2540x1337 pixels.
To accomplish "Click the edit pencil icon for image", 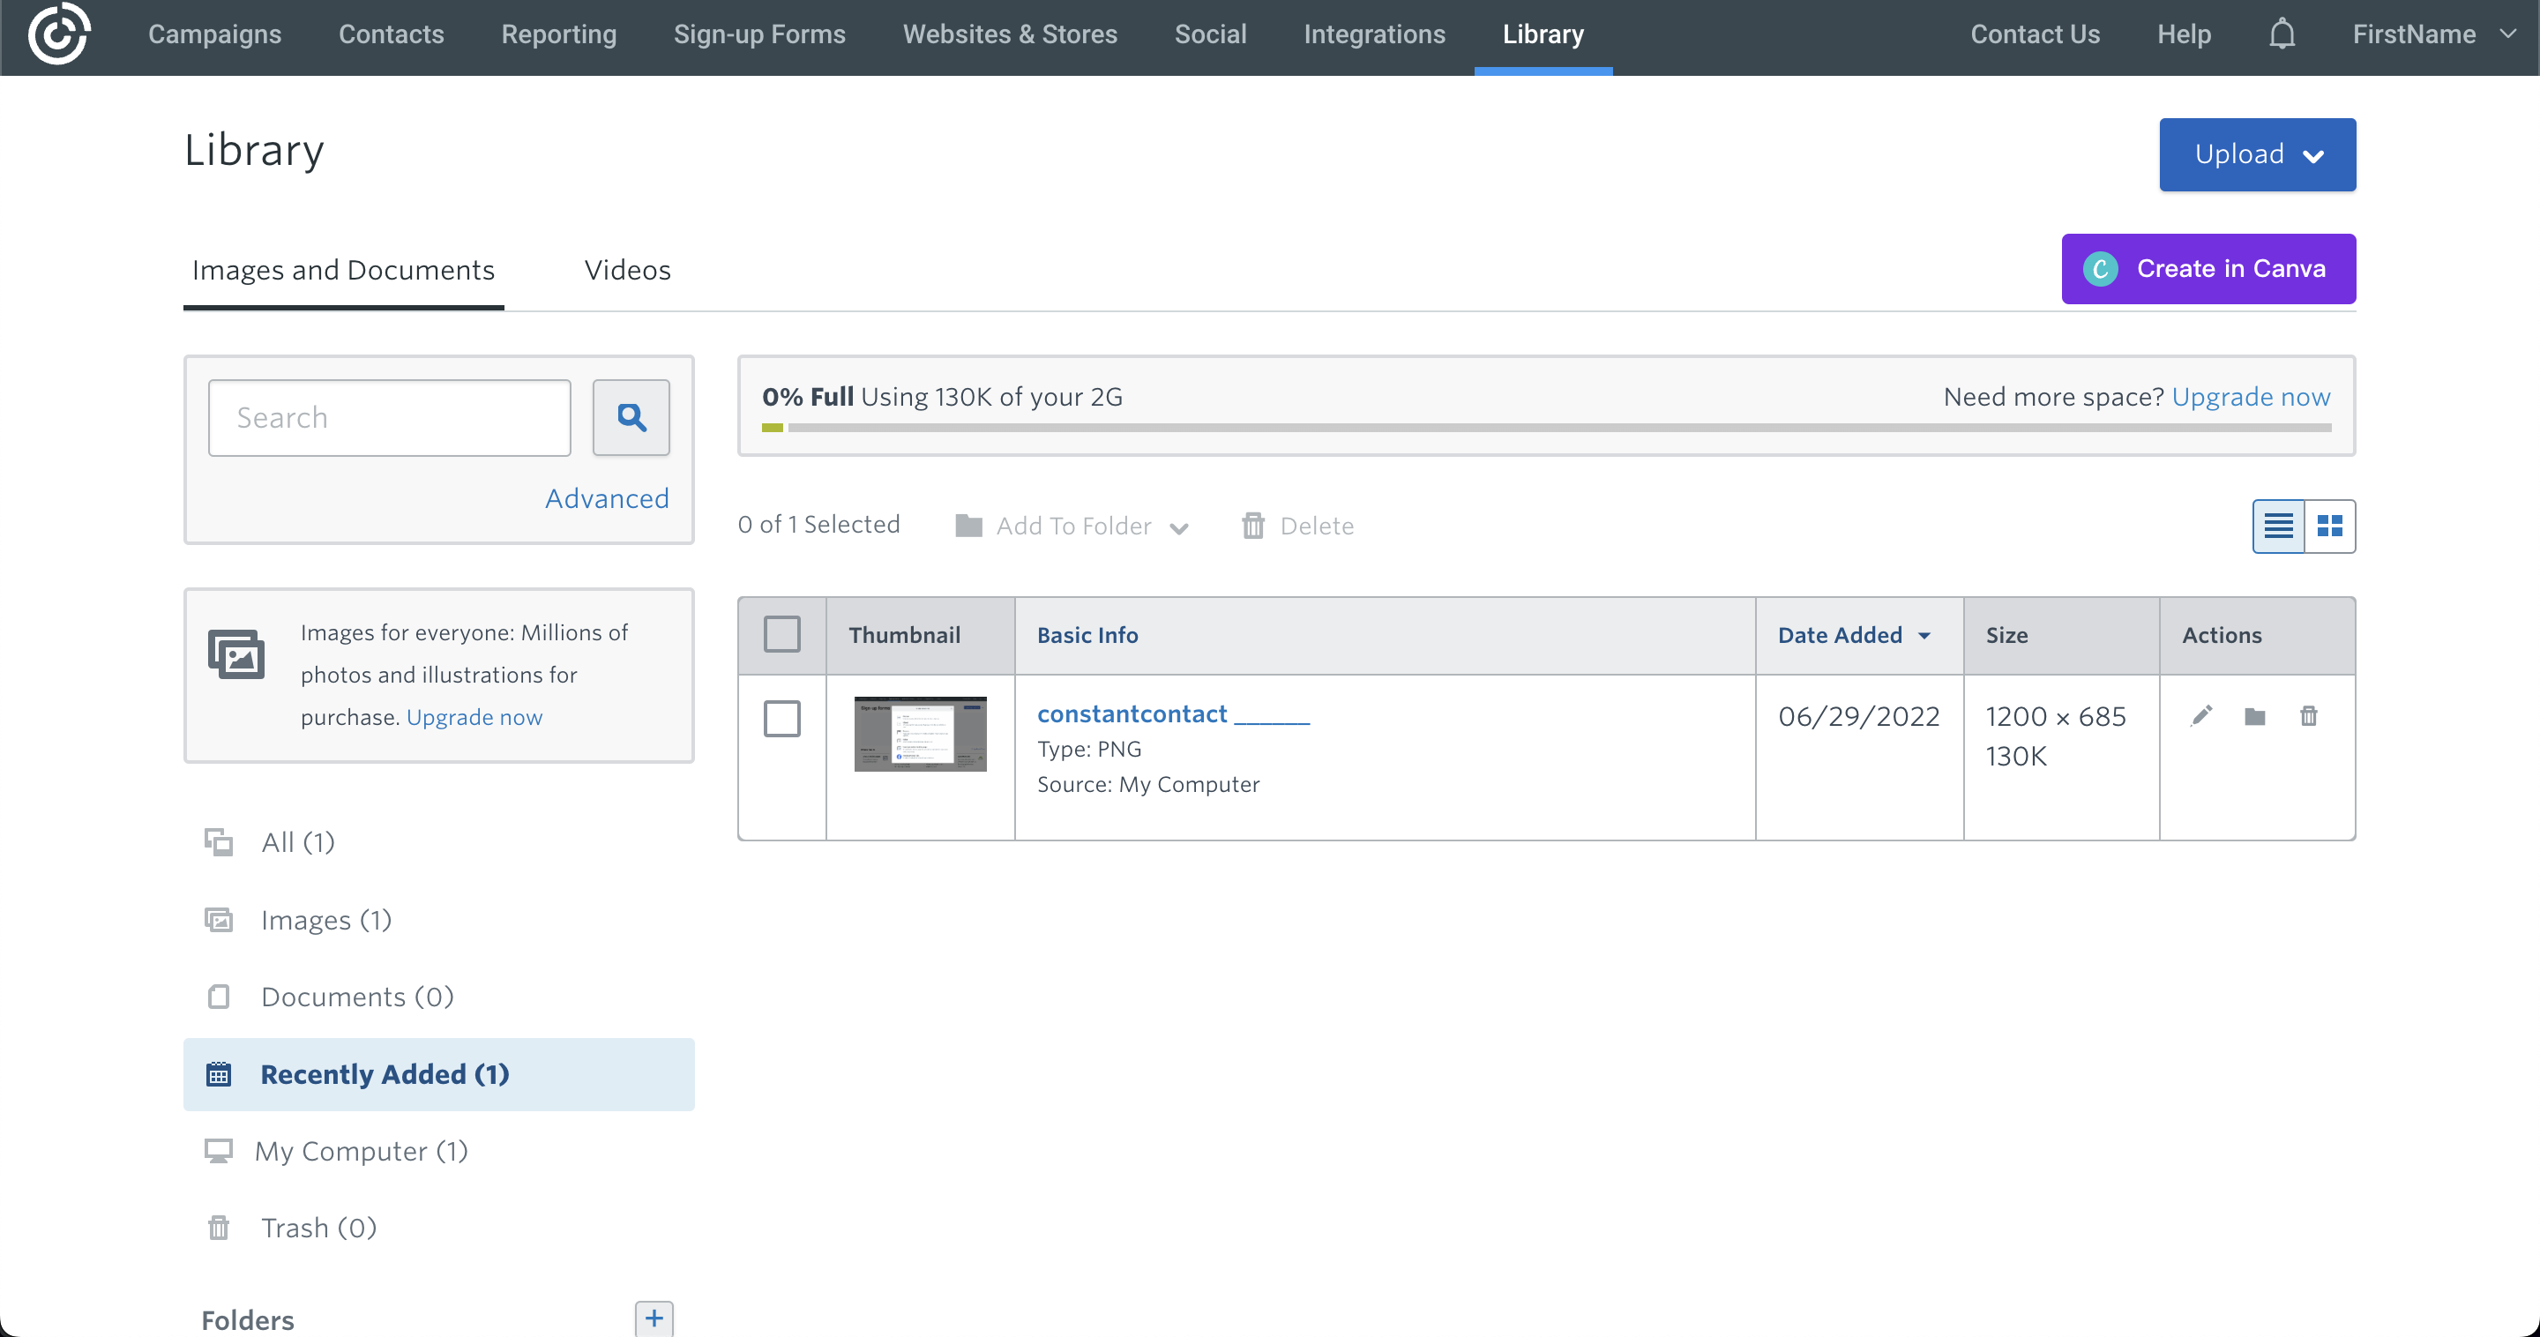I will click(x=2202, y=715).
